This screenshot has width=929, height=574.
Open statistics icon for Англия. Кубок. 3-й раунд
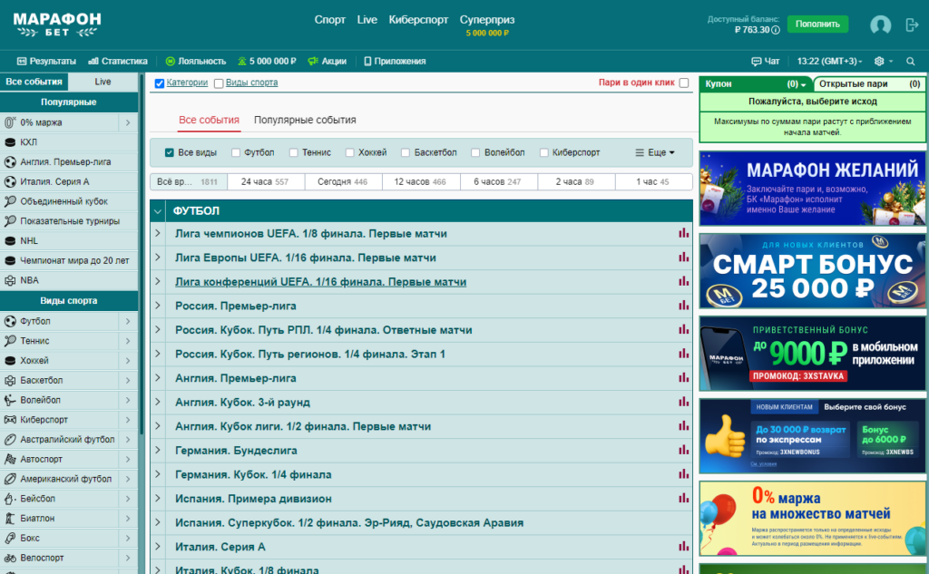[x=684, y=403]
